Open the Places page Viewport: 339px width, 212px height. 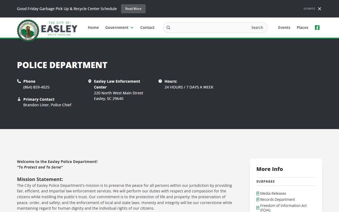click(302, 28)
